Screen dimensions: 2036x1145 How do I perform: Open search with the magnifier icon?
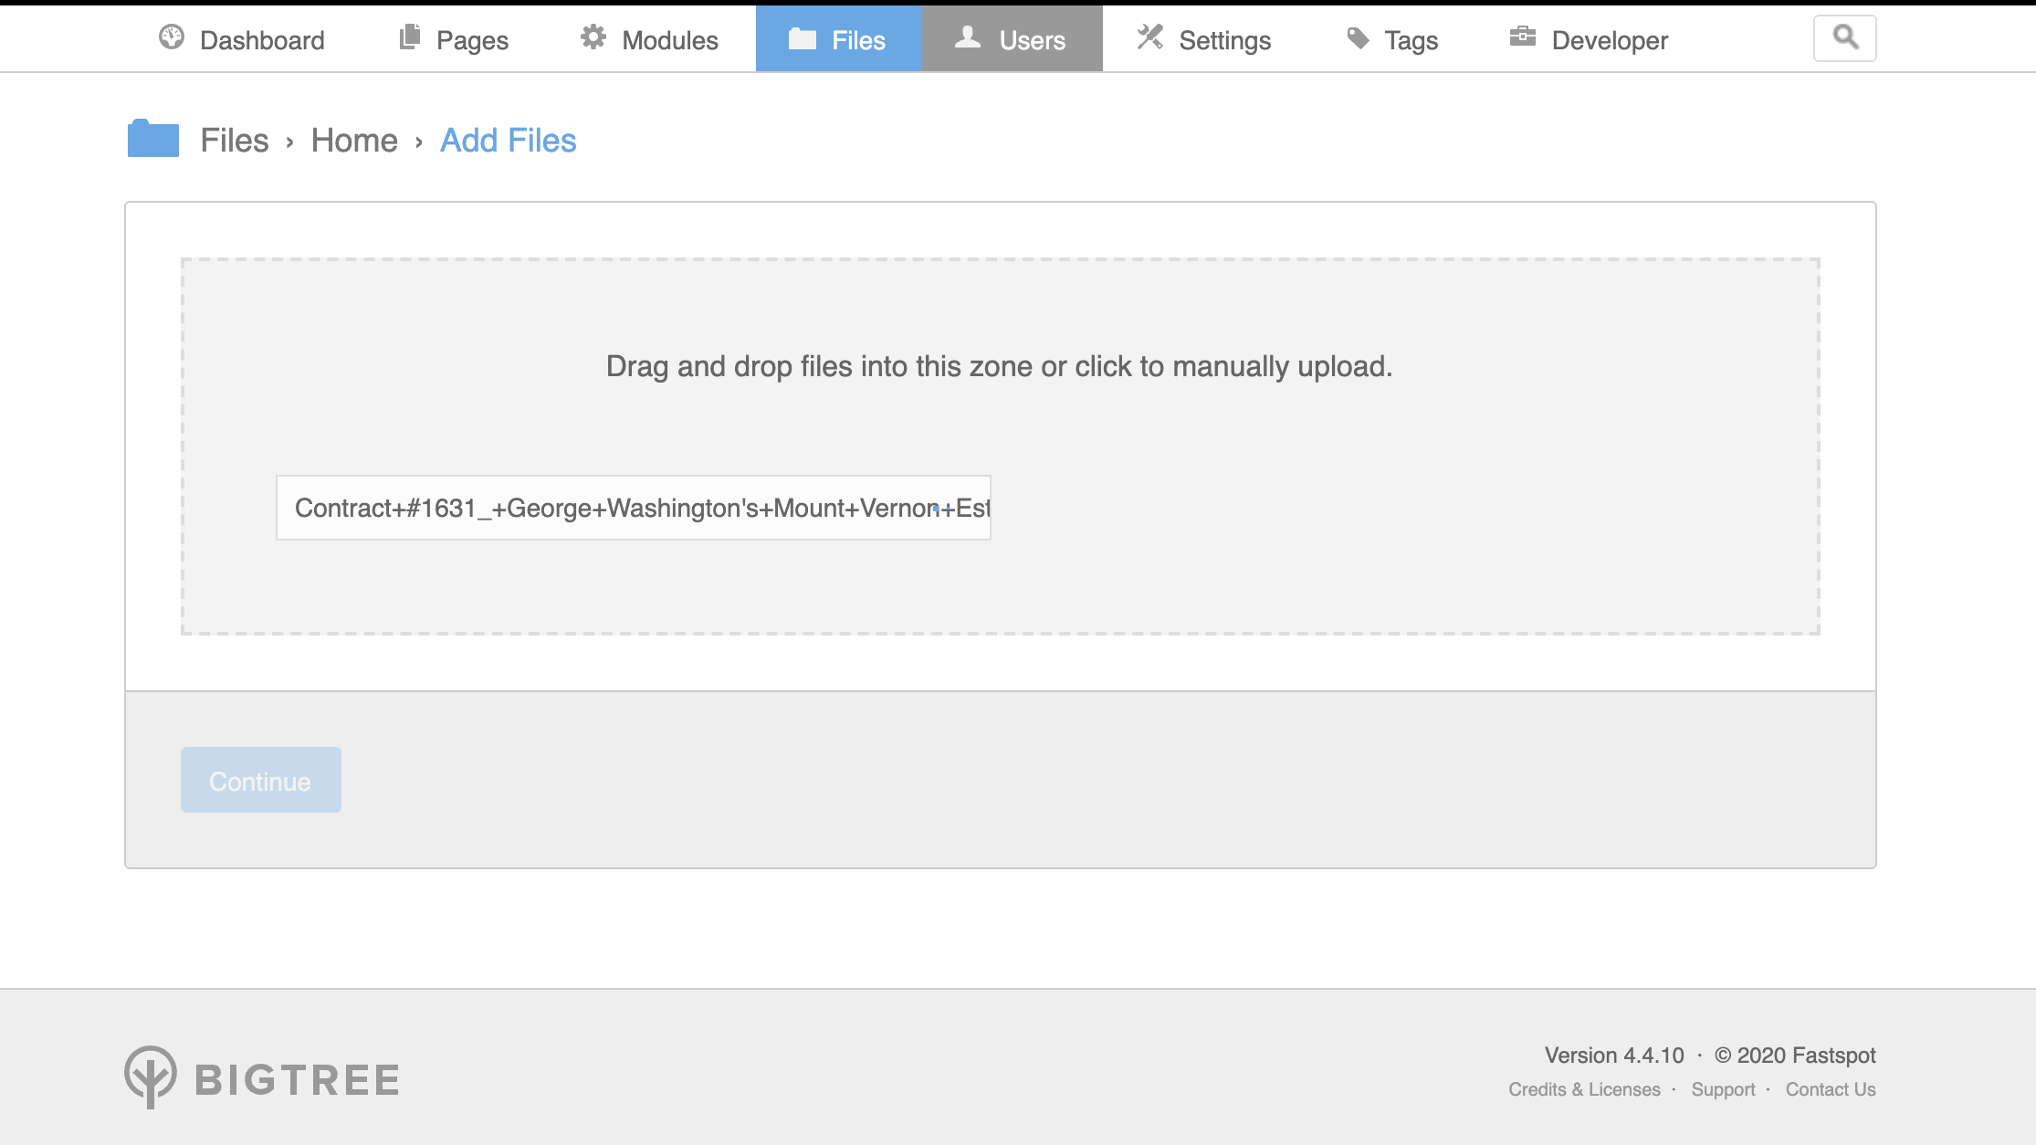(1845, 37)
